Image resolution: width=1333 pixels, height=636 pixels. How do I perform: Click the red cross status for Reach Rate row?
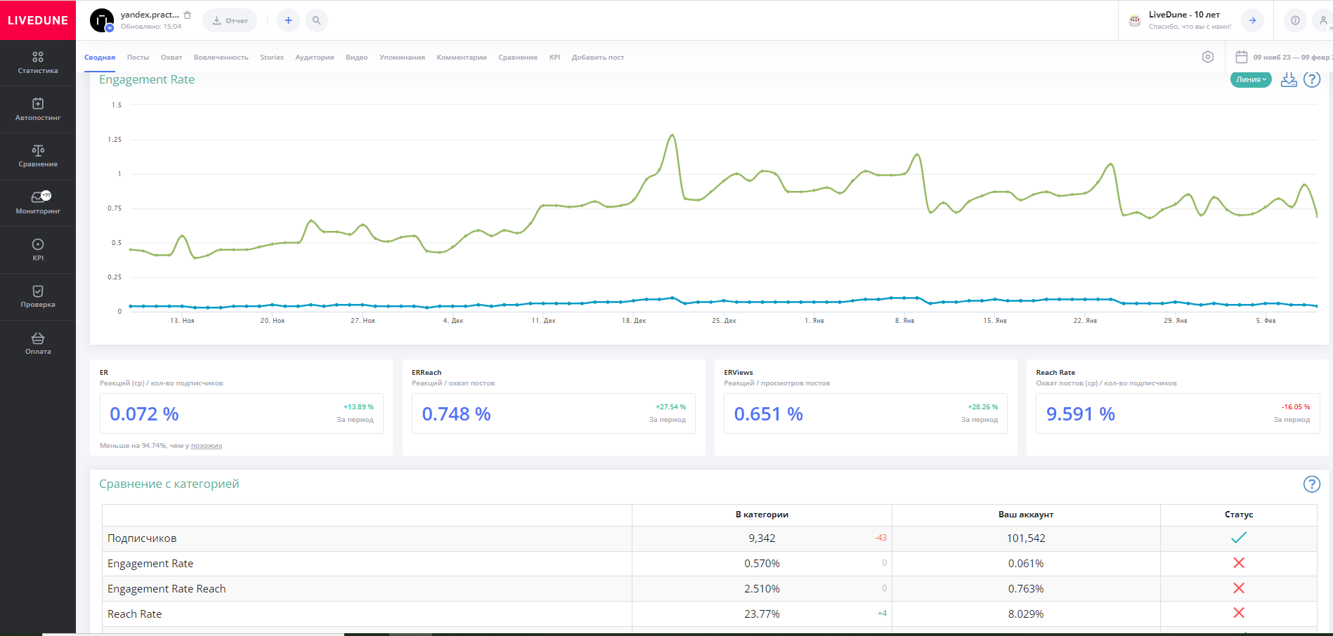(x=1239, y=613)
